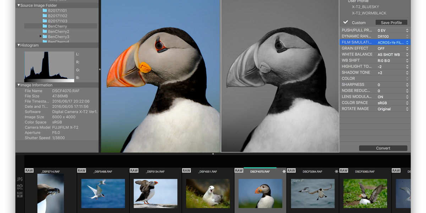
Task: Select the _DSF5134.RAF puffin thumbnail
Action: [x=155, y=193]
